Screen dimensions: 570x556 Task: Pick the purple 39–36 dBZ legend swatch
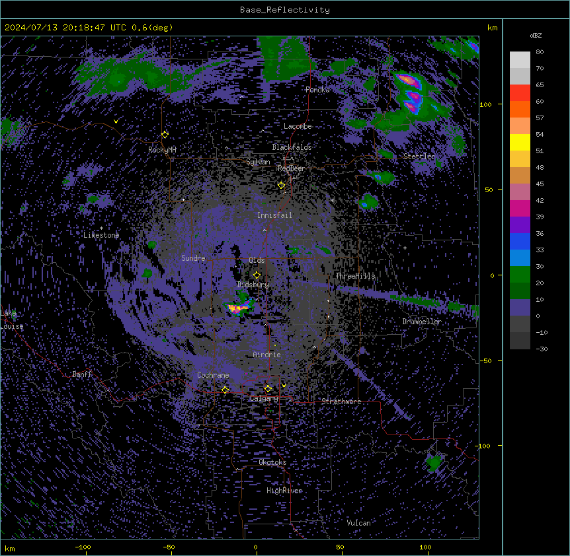[x=520, y=225]
